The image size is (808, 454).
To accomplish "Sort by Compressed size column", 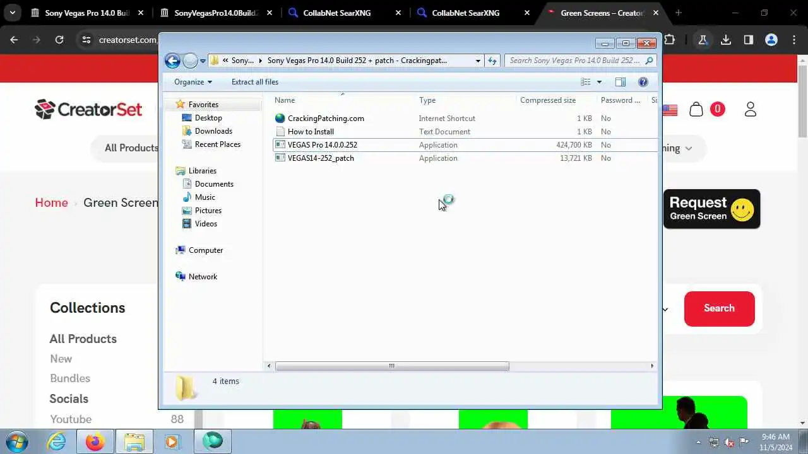I will (x=548, y=100).
